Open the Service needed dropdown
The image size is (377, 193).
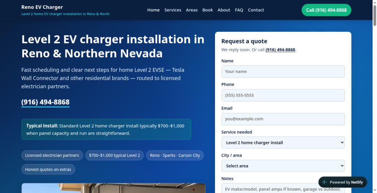pyautogui.click(x=283, y=143)
